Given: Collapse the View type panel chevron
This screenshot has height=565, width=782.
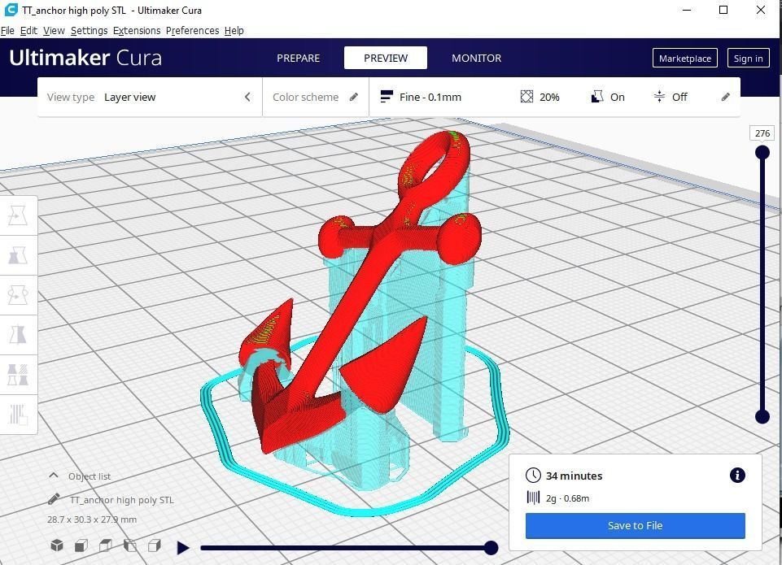Looking at the screenshot, I should point(248,97).
